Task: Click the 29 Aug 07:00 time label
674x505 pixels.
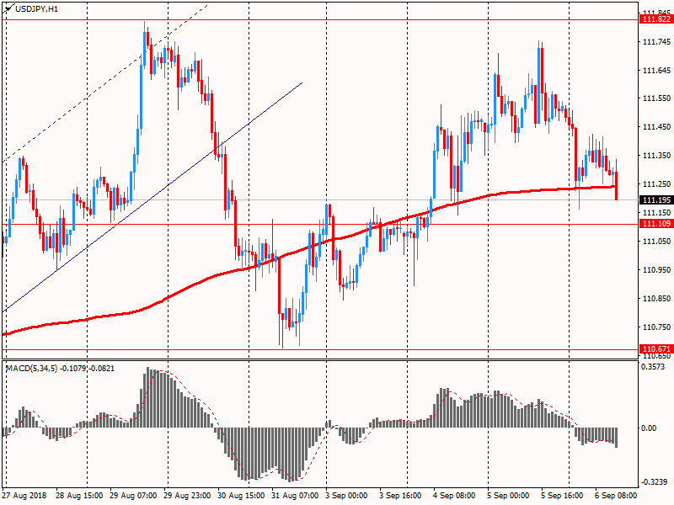Action: pyautogui.click(x=133, y=496)
